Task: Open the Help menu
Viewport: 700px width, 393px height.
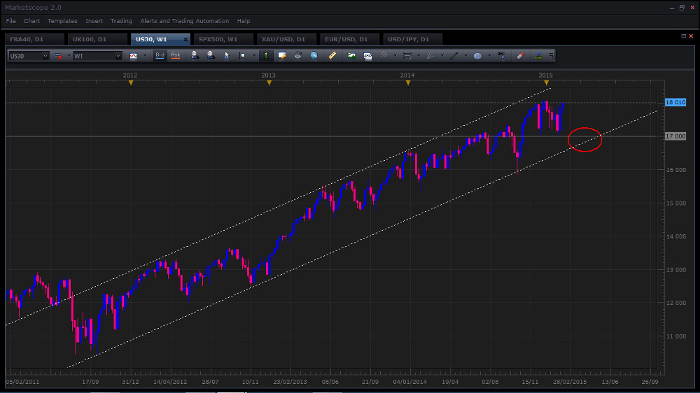Action: [x=244, y=21]
